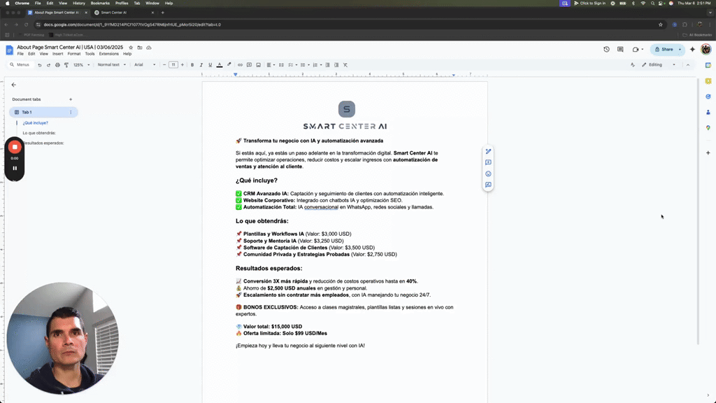Decrease the paragraph indent
The height and width of the screenshot is (403, 716).
click(x=327, y=65)
